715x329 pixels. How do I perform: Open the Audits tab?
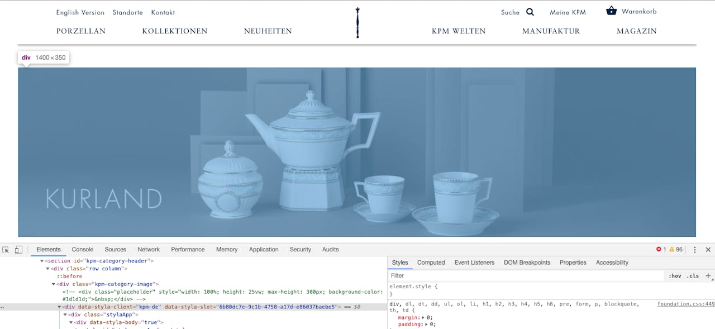click(x=331, y=250)
